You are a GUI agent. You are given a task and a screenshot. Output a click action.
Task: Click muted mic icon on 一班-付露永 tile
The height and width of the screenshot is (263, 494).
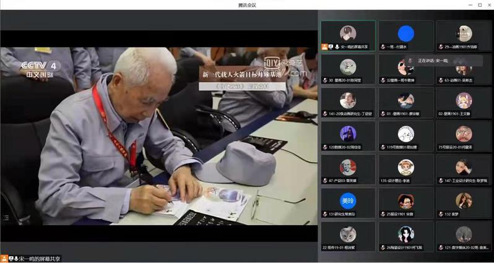coord(383,46)
